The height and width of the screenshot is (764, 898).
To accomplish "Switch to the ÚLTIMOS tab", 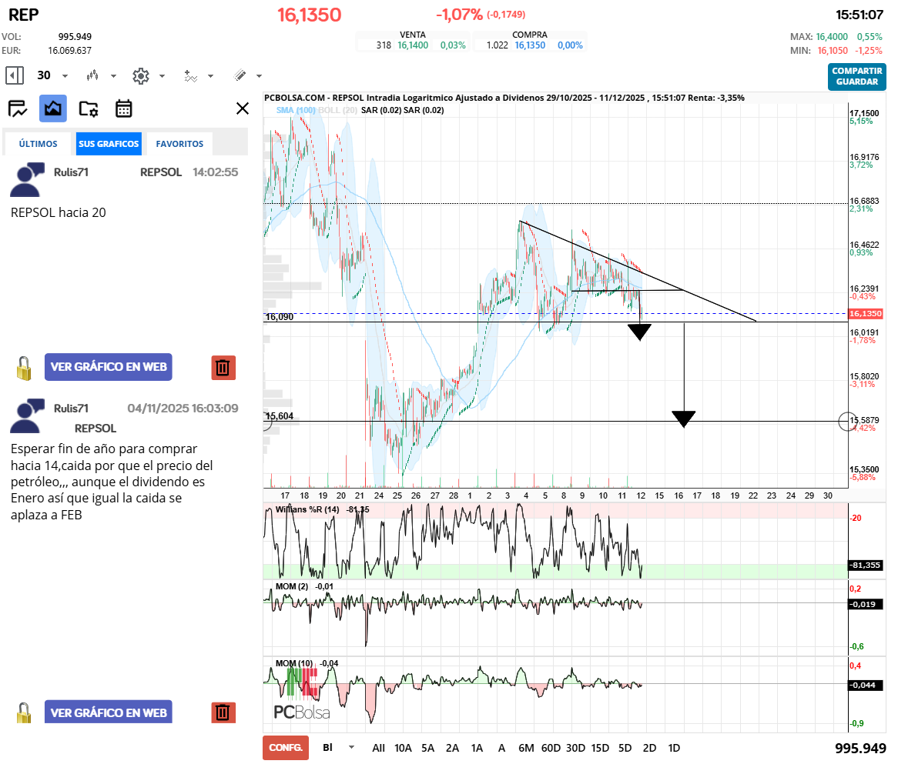I will click(x=39, y=144).
